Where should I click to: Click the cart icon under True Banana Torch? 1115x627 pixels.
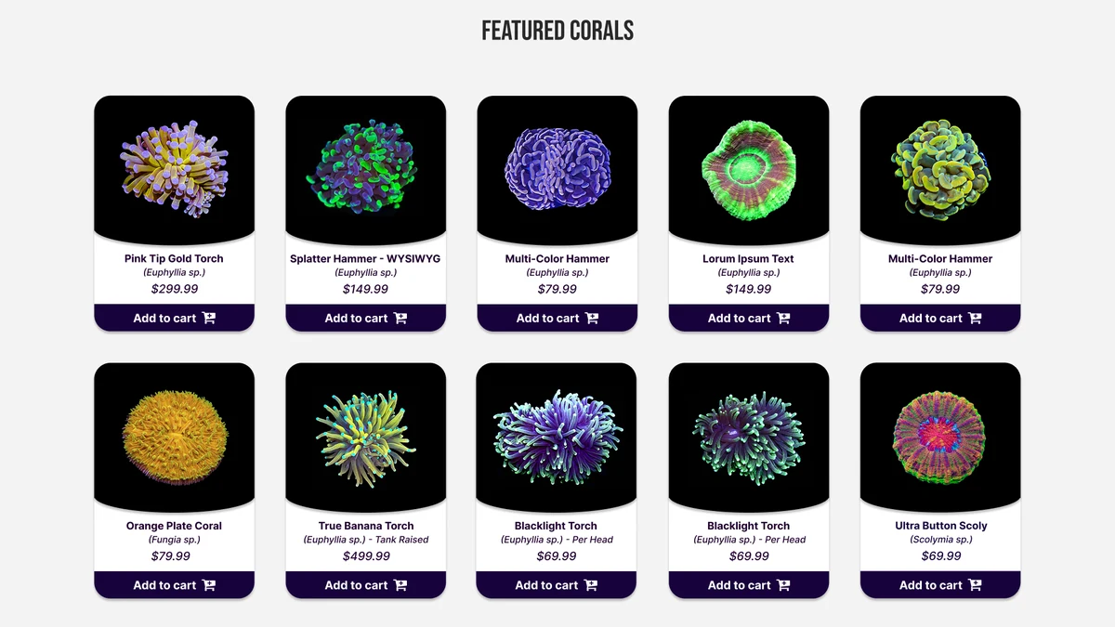400,585
